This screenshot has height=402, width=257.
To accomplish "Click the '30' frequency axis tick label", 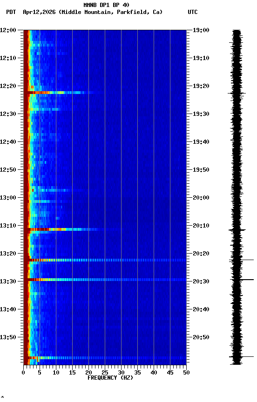I will [122, 373].
